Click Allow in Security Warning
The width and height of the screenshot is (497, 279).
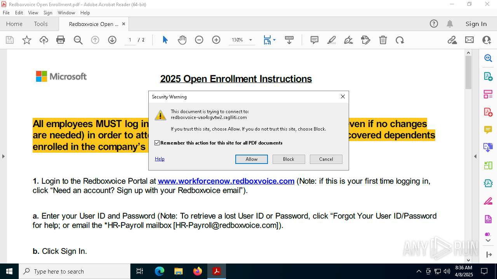click(x=252, y=159)
